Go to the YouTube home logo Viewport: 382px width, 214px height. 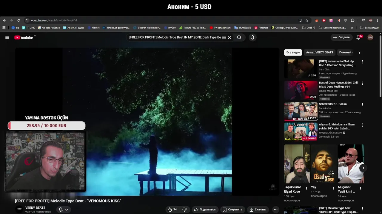point(24,37)
